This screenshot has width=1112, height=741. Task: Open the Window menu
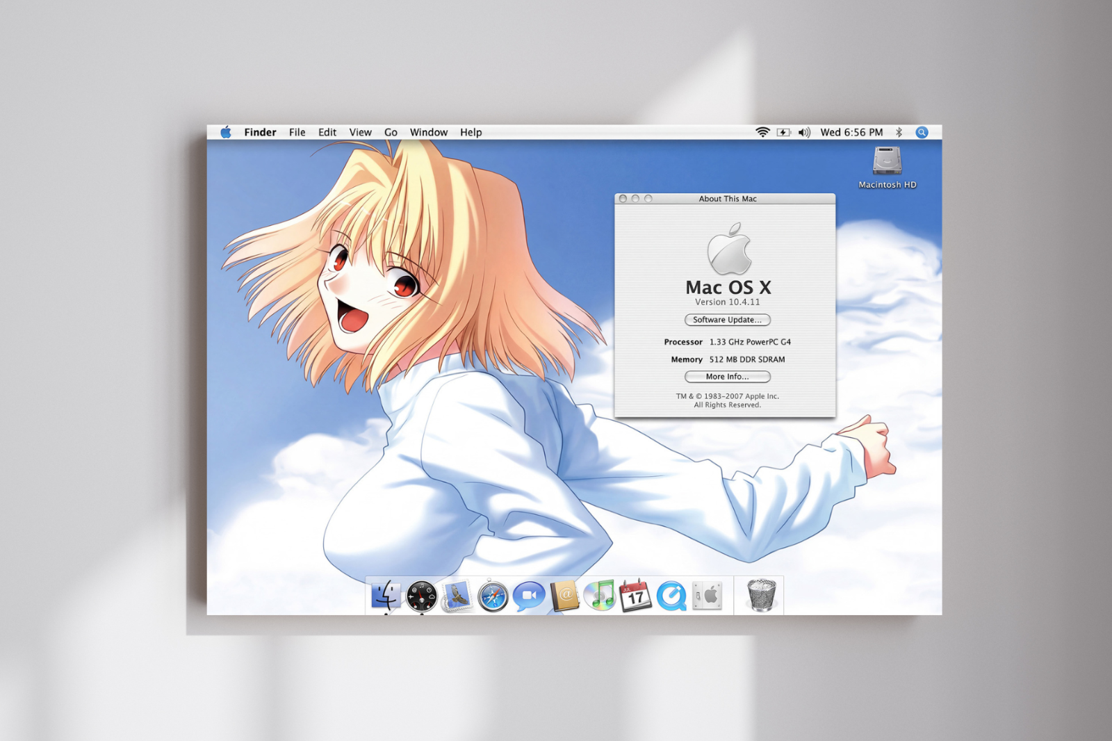point(429,132)
